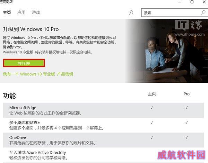
Task: Click the Windows 10 Pro promo image
Action: point(167,51)
